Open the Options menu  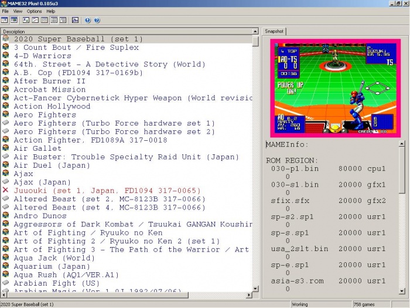click(34, 11)
